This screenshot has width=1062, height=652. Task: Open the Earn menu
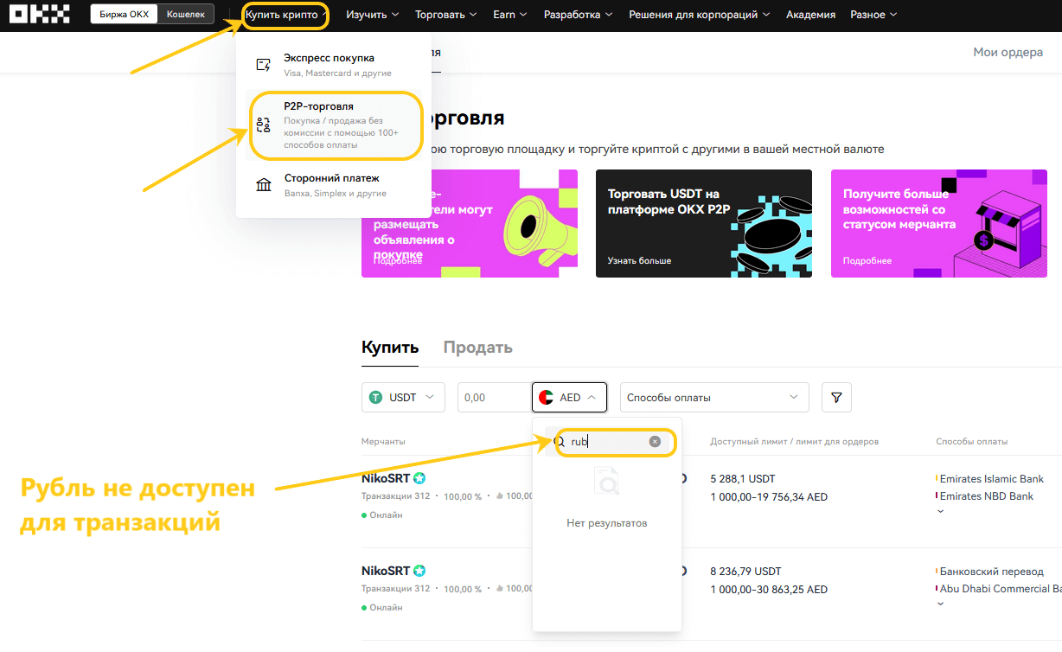tap(510, 15)
